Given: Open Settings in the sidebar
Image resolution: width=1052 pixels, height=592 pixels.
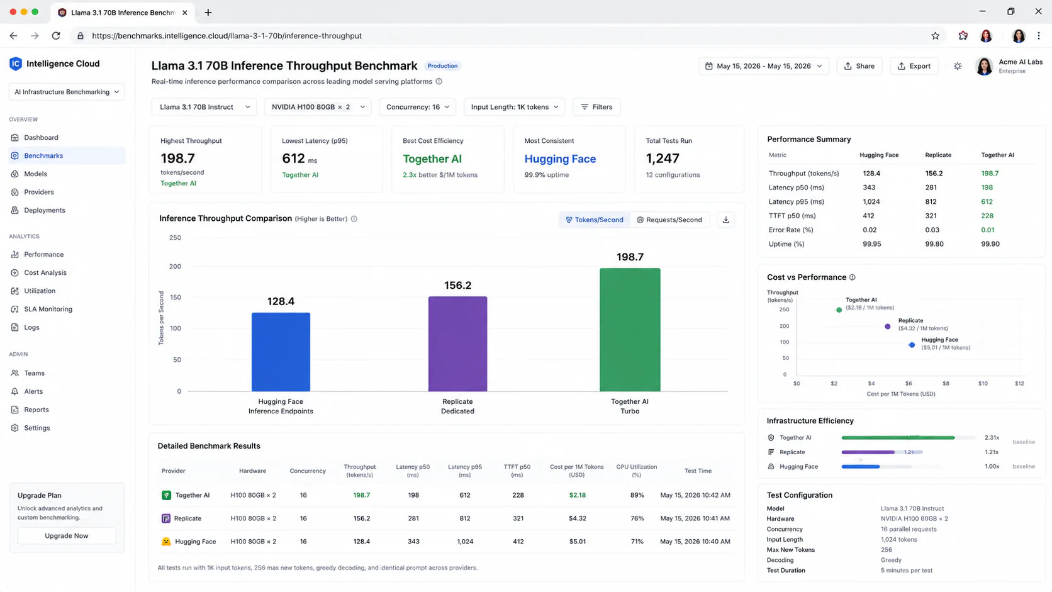Looking at the screenshot, I should click(x=67, y=428).
